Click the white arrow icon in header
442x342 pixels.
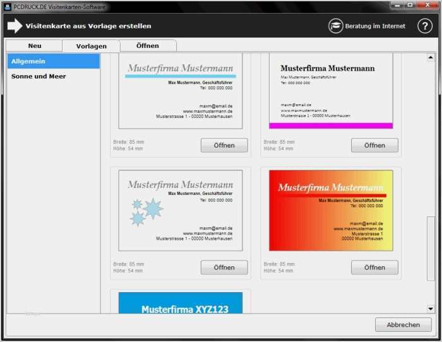(15, 26)
